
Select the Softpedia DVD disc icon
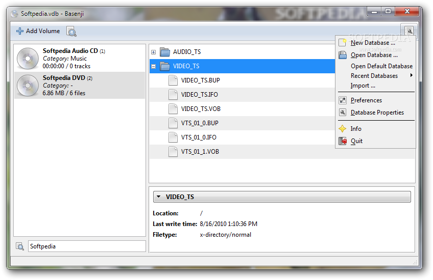coord(28,86)
